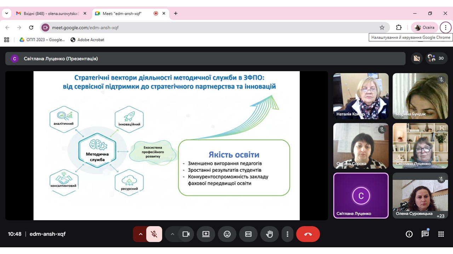453x254 pixels.
Task: Open more options three-dot menu in call bar
Action: click(x=287, y=234)
